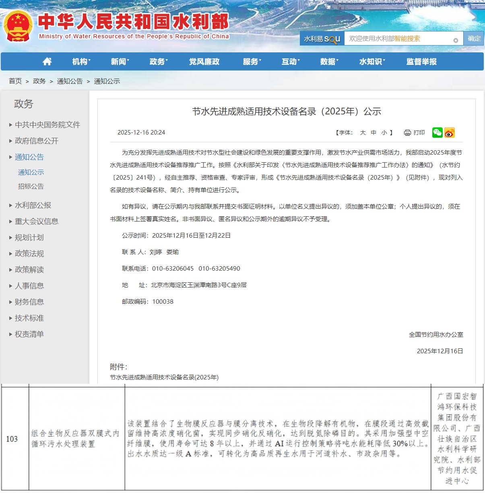The image size is (485, 493).
Task: Share the notice via WeChat icon
Action: coord(437,133)
